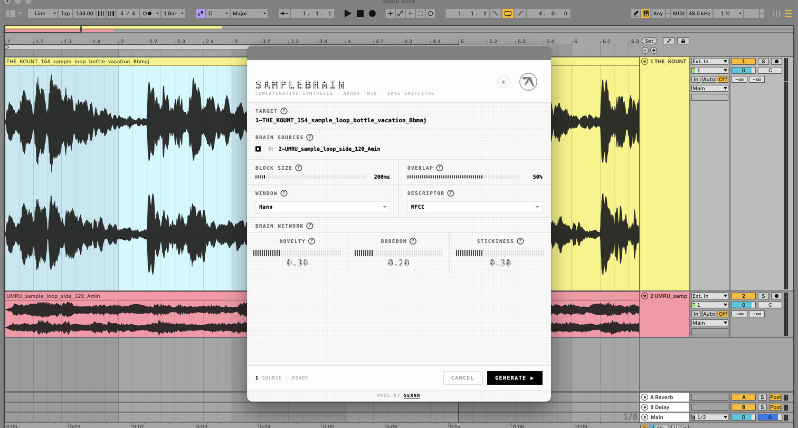Click the Tap tempo button
The height and width of the screenshot is (428, 798).
point(65,13)
